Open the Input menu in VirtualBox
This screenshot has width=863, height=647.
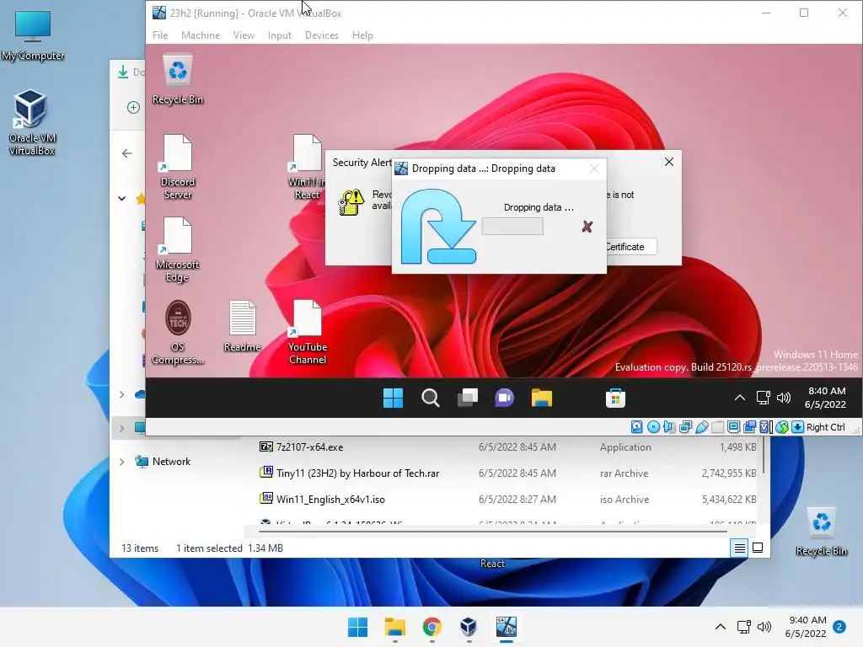pos(280,35)
